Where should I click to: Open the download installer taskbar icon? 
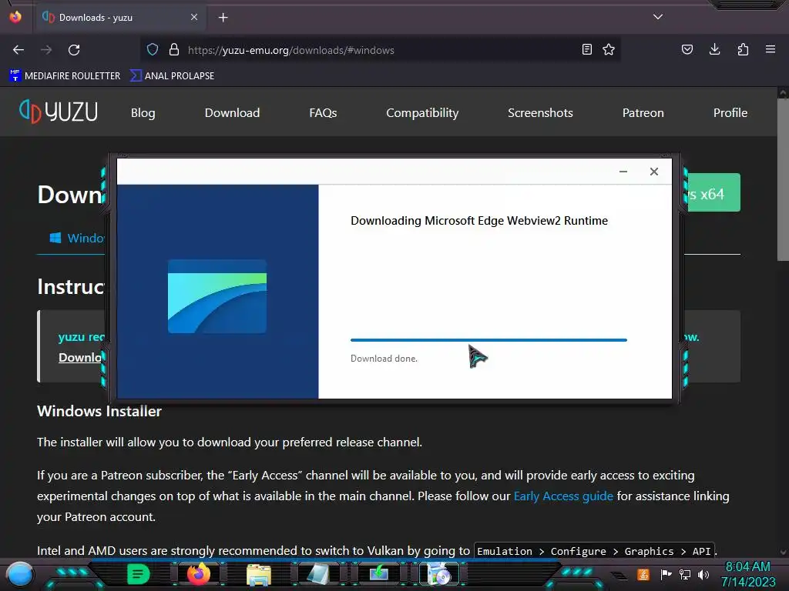(378, 574)
